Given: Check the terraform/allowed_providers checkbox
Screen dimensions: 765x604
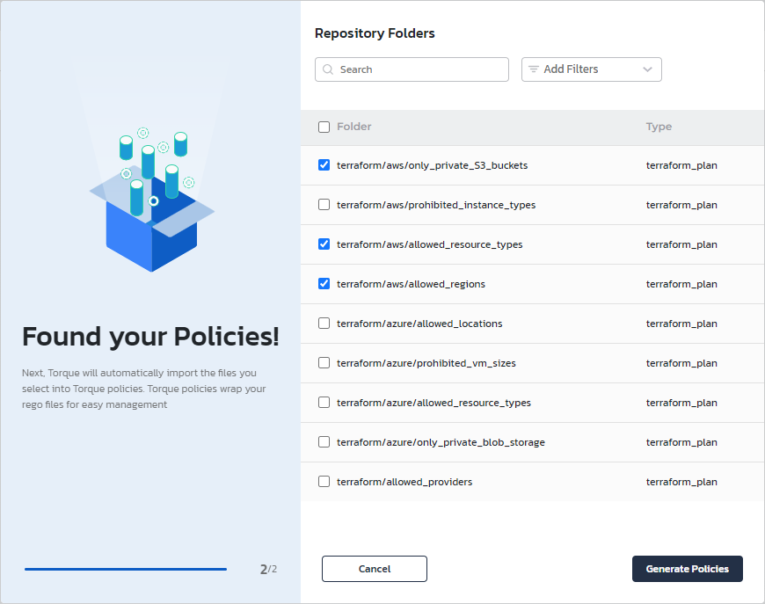Looking at the screenshot, I should point(324,482).
